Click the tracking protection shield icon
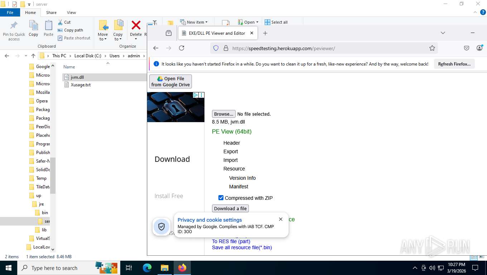The height and width of the screenshot is (275, 487). pyautogui.click(x=216, y=48)
